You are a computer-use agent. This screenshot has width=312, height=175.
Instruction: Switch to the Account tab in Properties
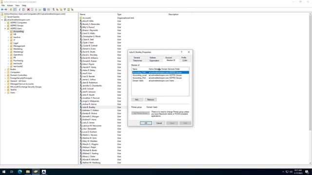click(169, 57)
